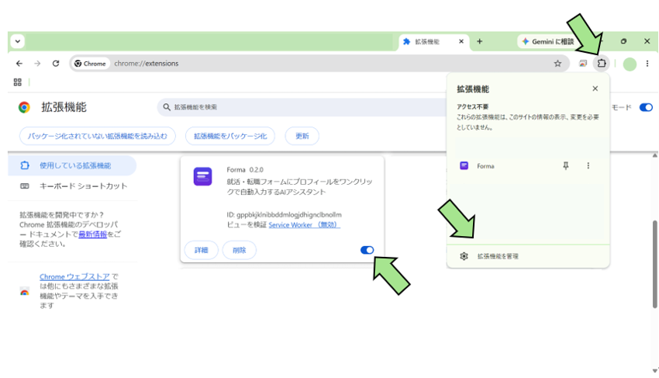Click the Chrome site info chip
This screenshot has width=659, height=378.
click(90, 64)
